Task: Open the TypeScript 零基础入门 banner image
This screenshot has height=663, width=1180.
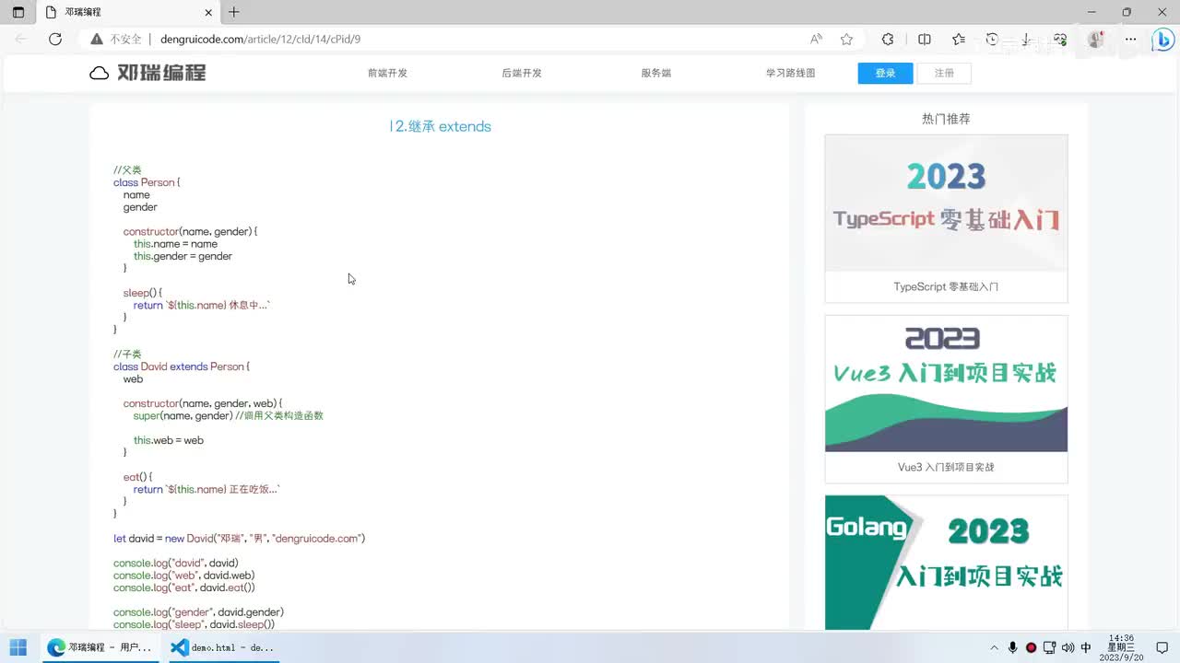Action: point(946,204)
